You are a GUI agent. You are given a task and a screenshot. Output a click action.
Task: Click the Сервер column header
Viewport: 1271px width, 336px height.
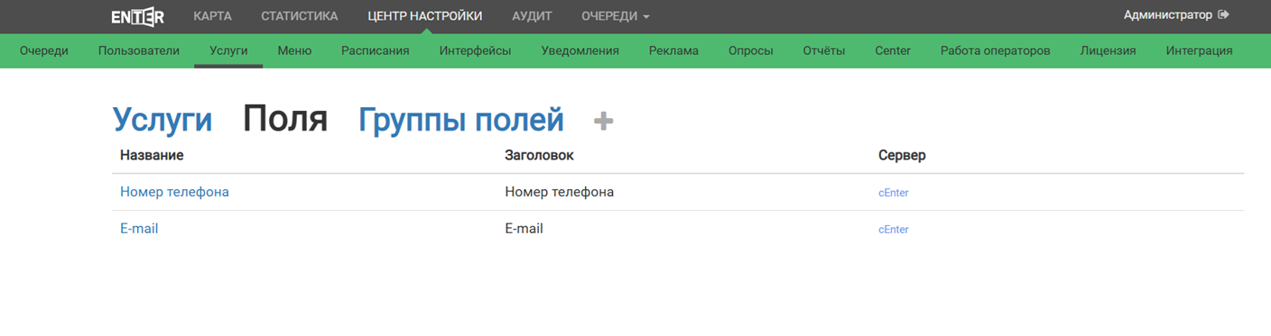pyautogui.click(x=902, y=155)
